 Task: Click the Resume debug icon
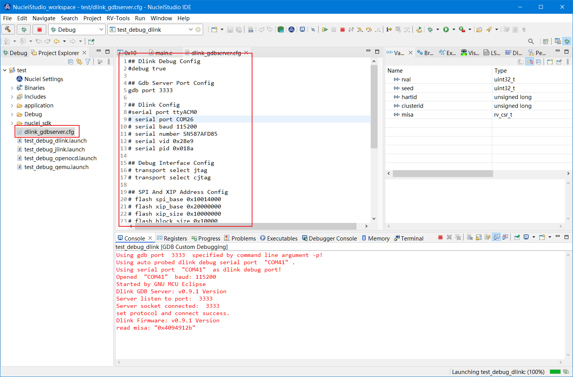pos(325,29)
